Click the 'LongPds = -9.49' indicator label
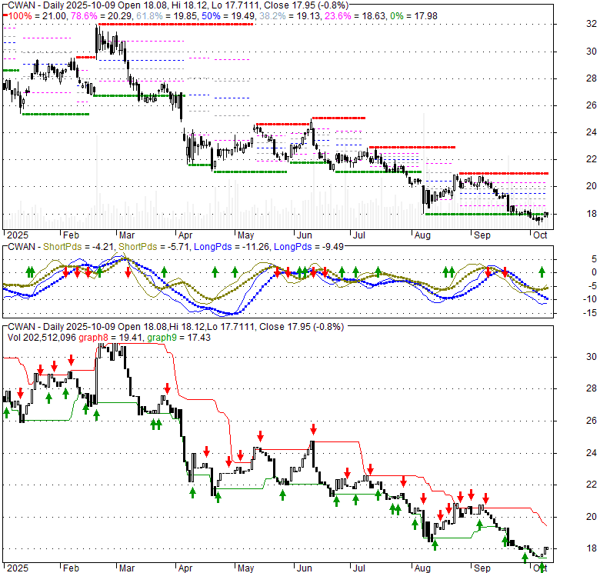The image size is (600, 573). 308,247
